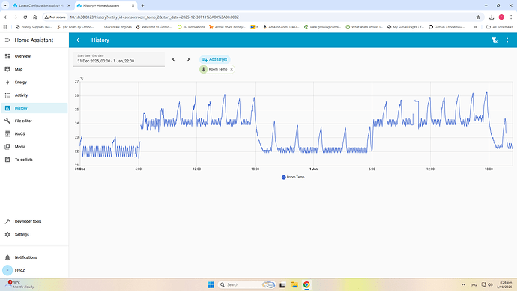Open browser downloads
517x291 pixels.
(x=492, y=17)
